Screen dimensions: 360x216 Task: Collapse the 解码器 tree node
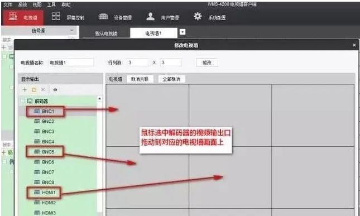coord(22,101)
